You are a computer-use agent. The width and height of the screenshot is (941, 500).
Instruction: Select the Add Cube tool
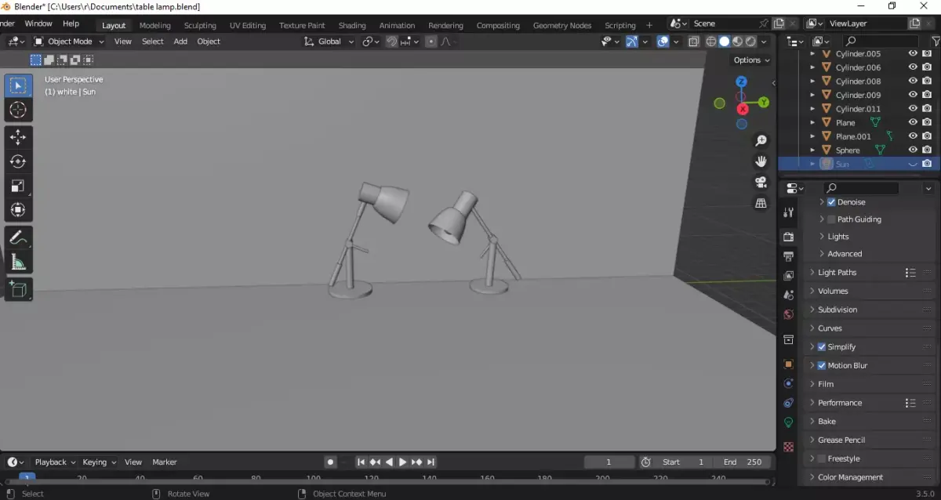coord(19,289)
